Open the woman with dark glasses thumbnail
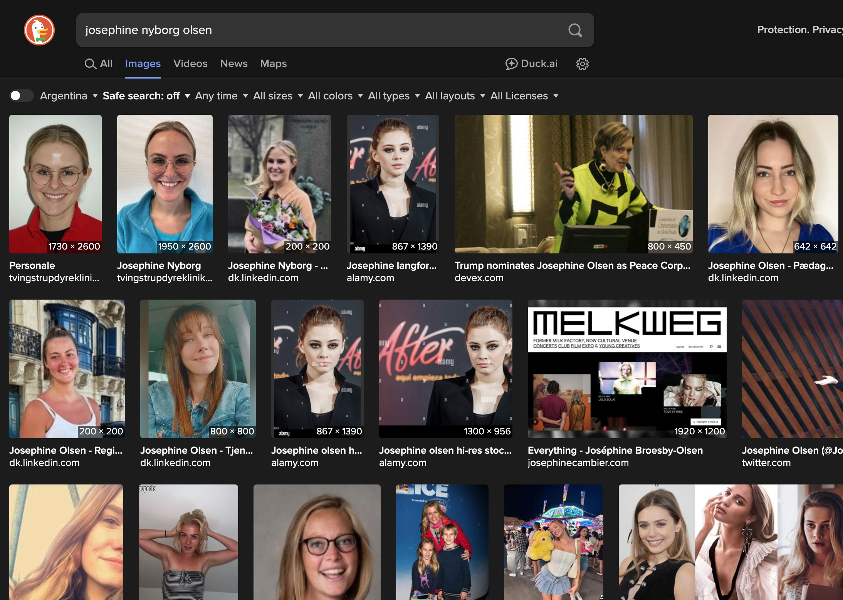The height and width of the screenshot is (600, 843). [317, 542]
